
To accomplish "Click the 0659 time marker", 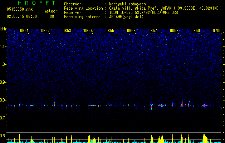I will [x=196, y=31].
